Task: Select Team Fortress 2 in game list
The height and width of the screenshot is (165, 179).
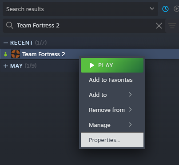Action: point(89,54)
